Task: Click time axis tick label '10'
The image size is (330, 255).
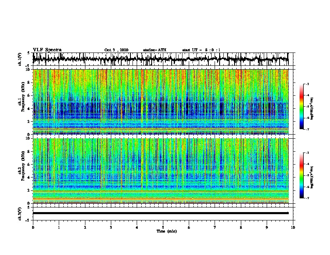Action: click(x=293, y=227)
